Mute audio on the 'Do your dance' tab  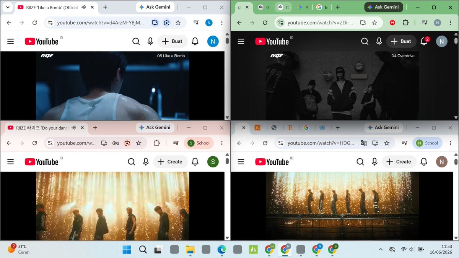[74, 128]
